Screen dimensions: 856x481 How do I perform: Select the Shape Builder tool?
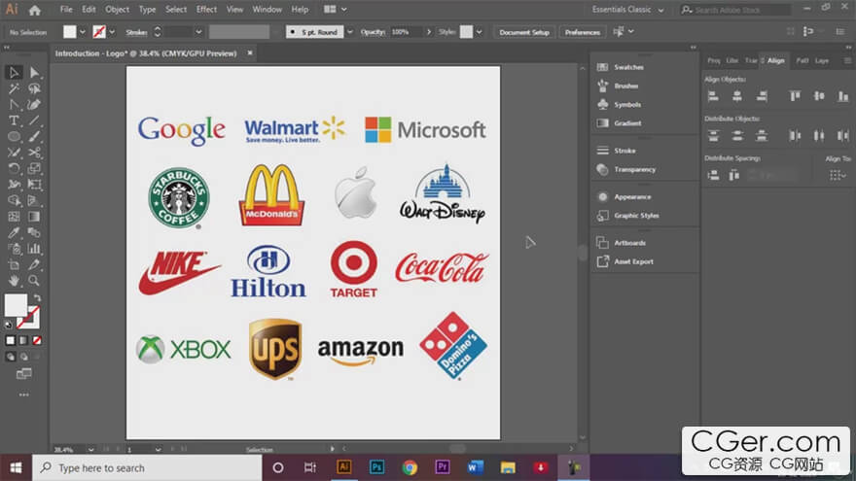(x=15, y=201)
